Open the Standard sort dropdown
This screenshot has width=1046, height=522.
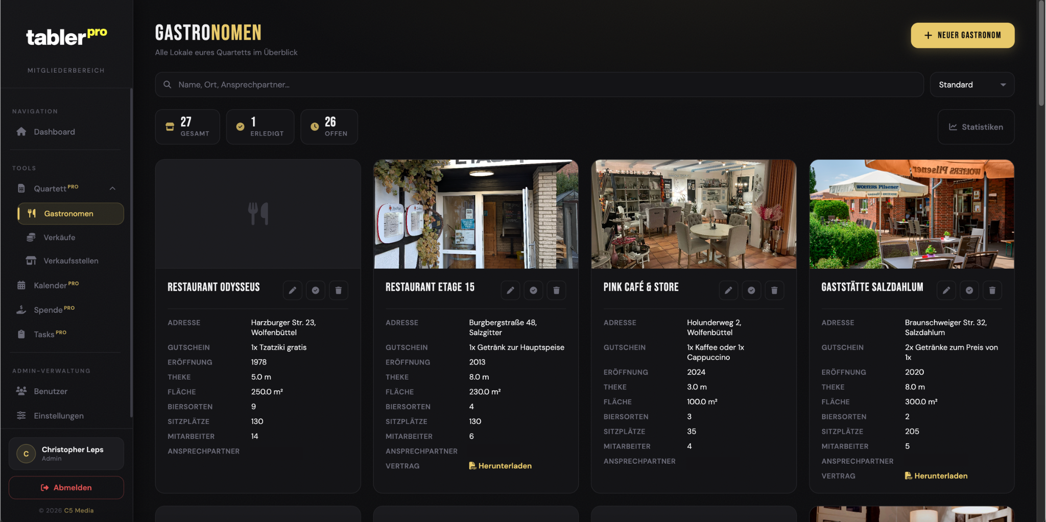(x=971, y=85)
